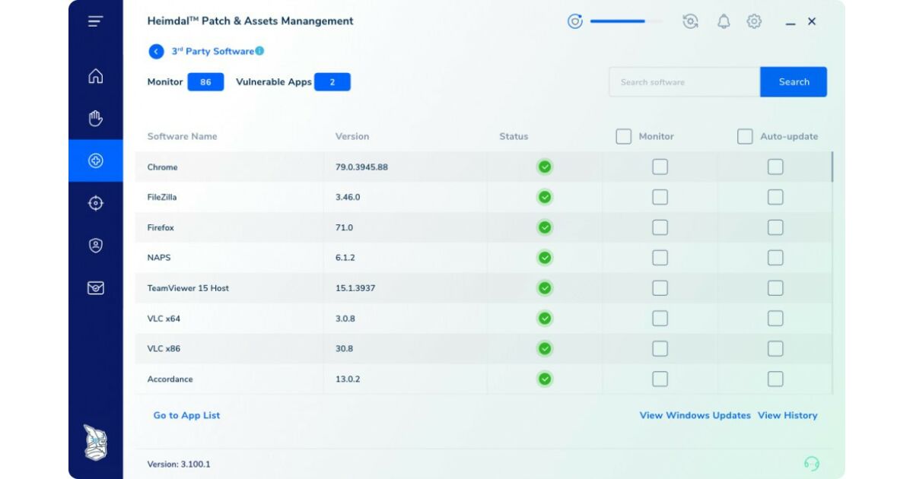913x479 pixels.
Task: Click the Search software input field
Action: pos(684,82)
